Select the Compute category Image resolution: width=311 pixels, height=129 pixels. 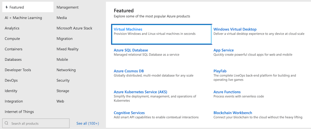click(12, 39)
